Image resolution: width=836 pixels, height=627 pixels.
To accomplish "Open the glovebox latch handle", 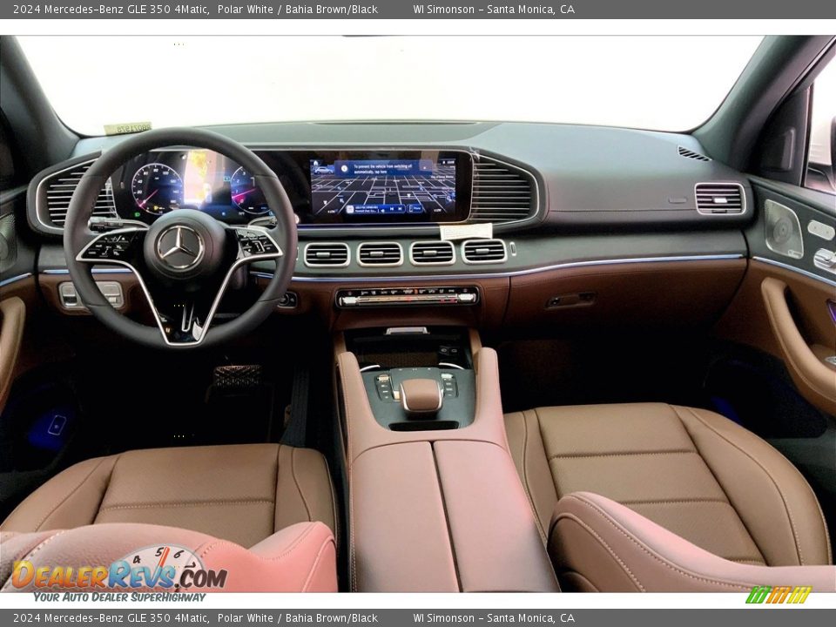I will pos(570,300).
